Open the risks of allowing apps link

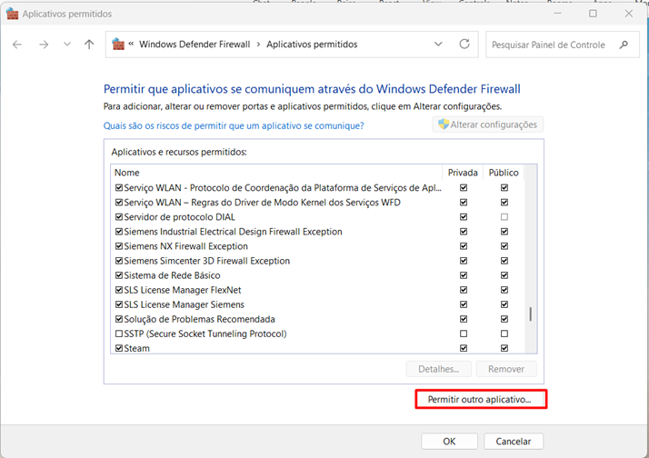[x=234, y=125]
